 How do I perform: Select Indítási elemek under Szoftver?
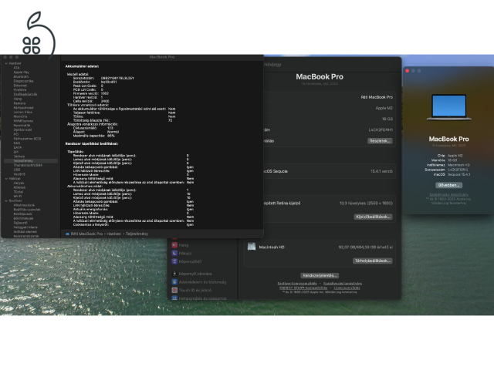25,231
